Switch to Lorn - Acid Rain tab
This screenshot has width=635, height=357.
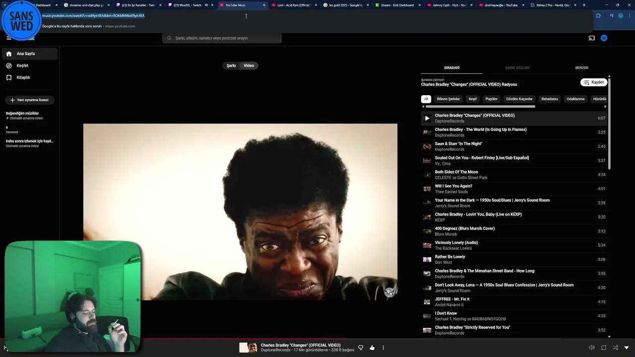pyautogui.click(x=294, y=5)
